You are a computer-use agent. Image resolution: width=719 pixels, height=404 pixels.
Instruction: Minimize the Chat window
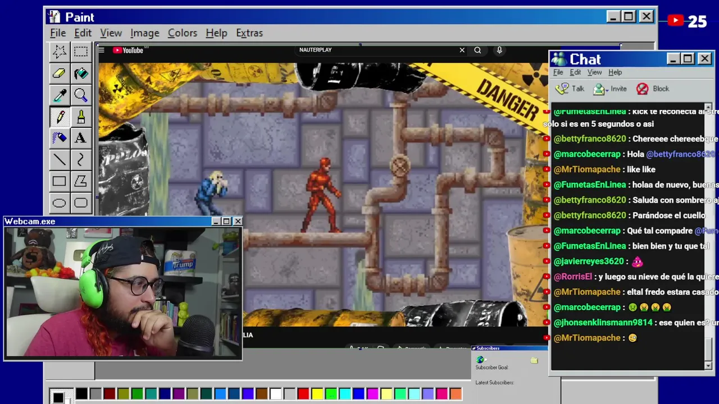coord(673,59)
